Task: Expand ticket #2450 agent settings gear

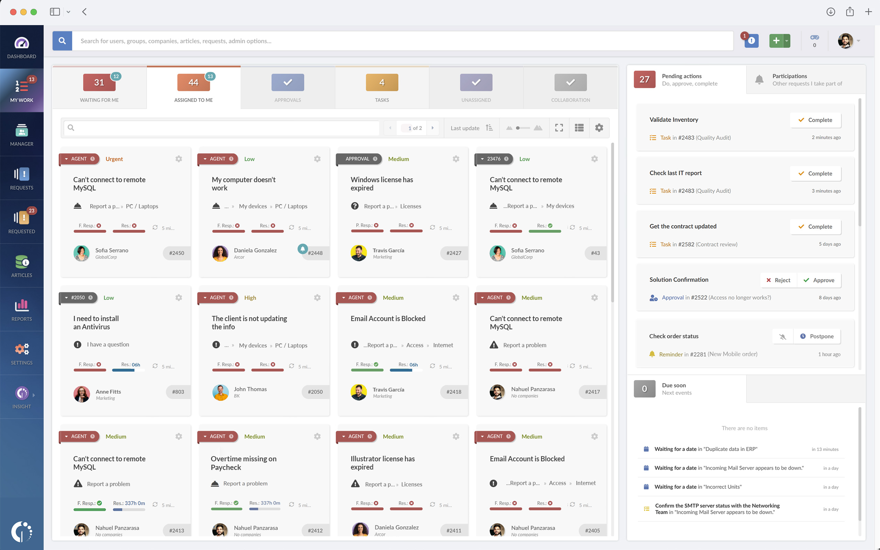Action: tap(178, 158)
